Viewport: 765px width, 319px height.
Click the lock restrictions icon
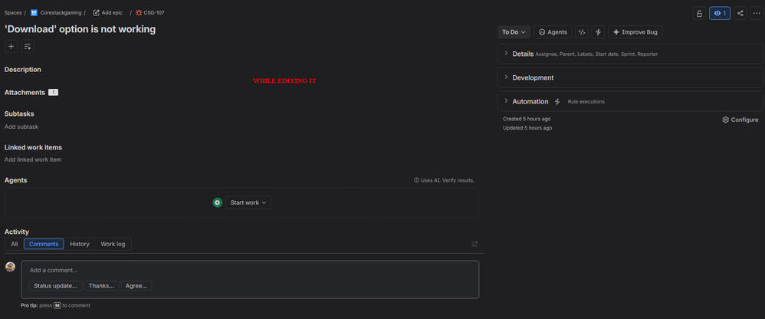(x=699, y=13)
